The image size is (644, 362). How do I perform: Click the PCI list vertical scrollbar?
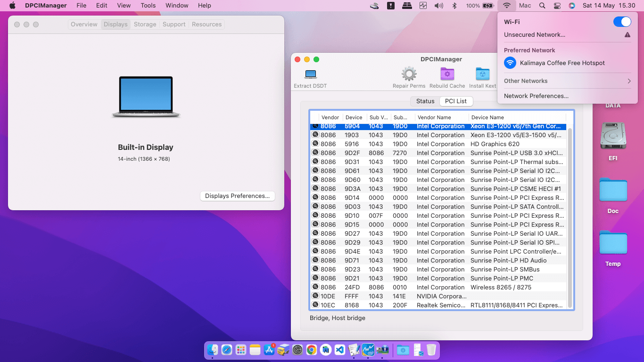570,217
